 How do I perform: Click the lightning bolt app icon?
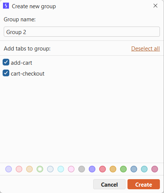[x=6, y=6]
